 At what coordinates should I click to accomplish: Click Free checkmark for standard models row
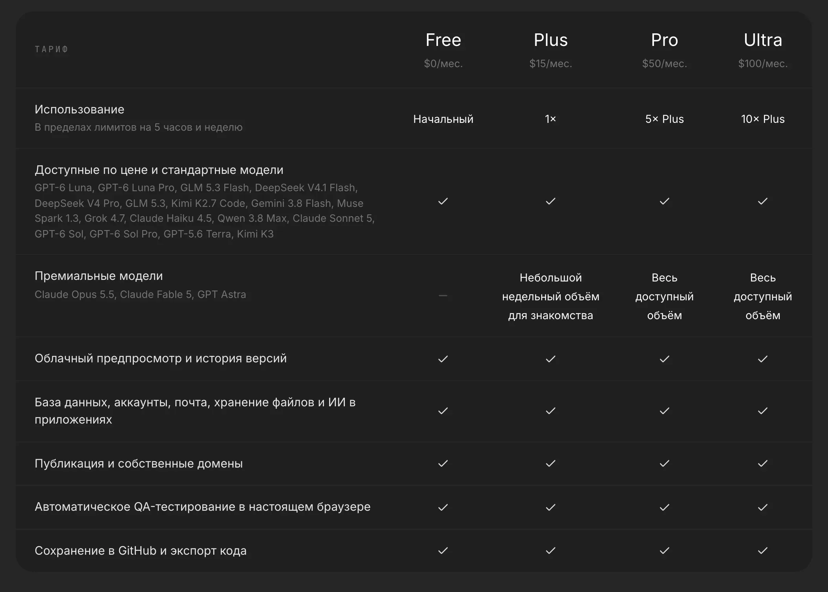[443, 201]
